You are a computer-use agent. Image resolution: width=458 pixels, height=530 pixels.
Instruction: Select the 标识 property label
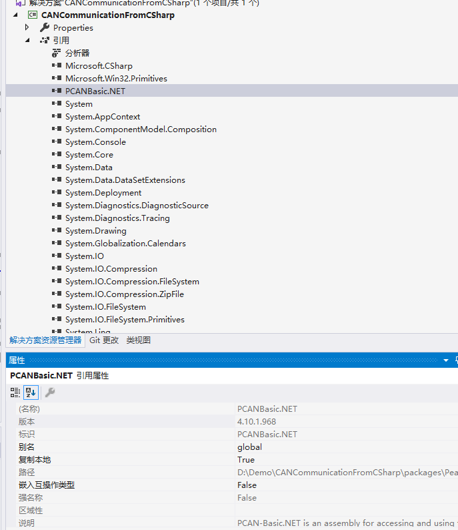(x=27, y=435)
